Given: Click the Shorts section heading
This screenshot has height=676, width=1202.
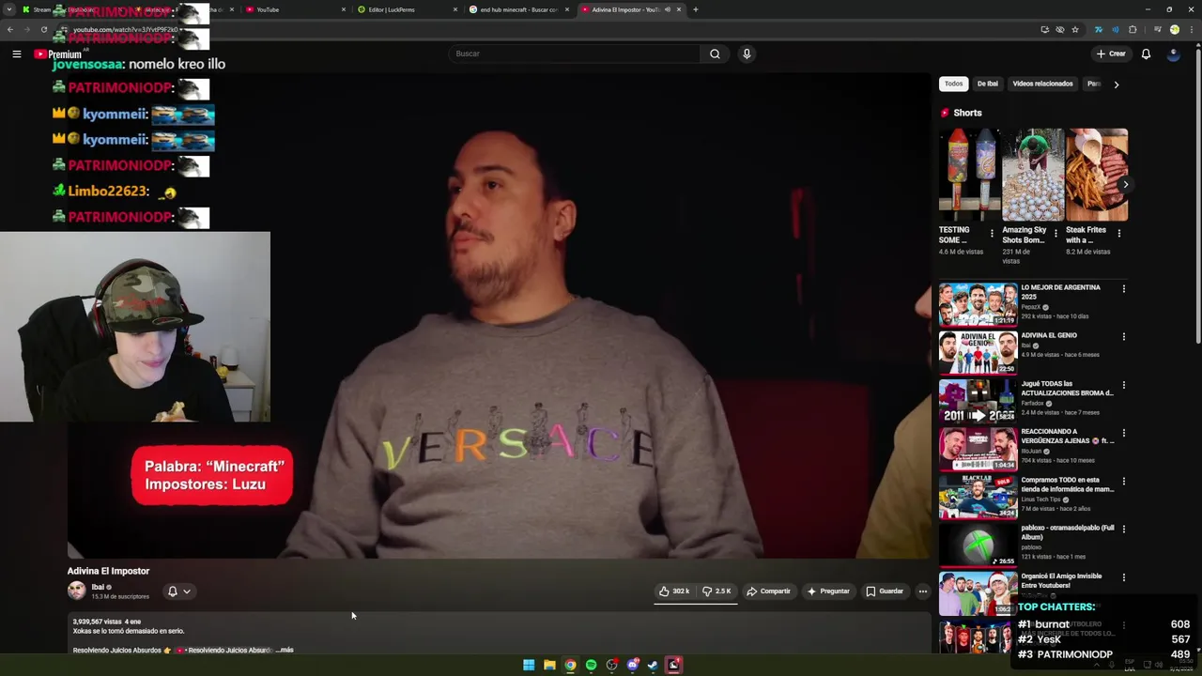Looking at the screenshot, I should 967,113.
